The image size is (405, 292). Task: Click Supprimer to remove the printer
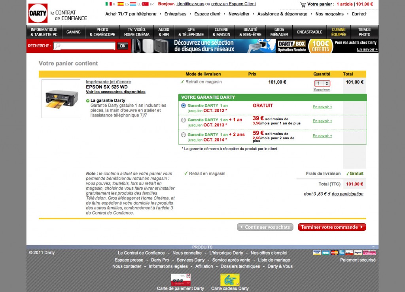(322, 90)
